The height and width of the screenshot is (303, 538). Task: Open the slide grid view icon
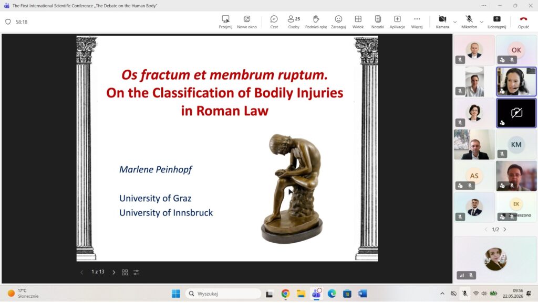pos(125,273)
